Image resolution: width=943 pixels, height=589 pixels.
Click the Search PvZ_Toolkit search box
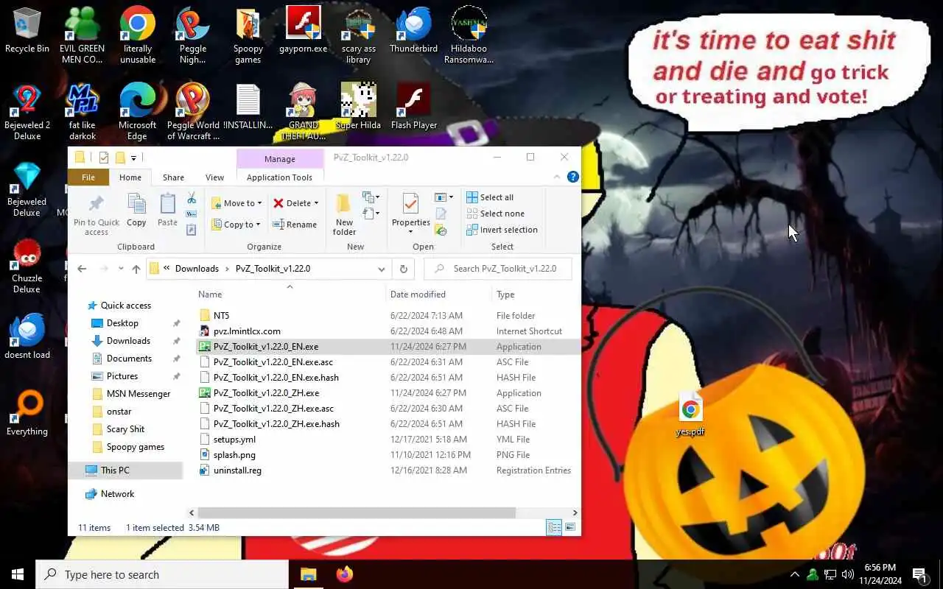tap(498, 269)
